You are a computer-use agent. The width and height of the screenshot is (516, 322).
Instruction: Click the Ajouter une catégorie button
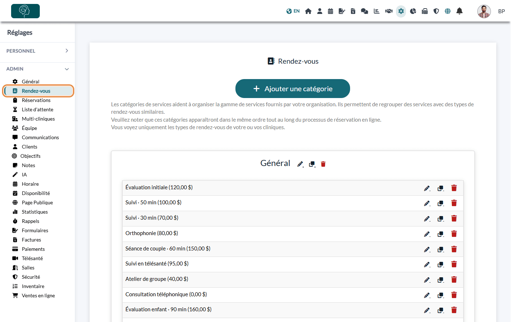(x=293, y=88)
